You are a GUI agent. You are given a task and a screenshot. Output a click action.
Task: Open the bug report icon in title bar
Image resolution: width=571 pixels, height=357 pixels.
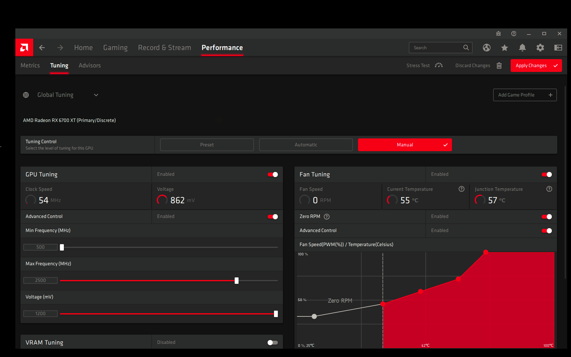point(498,34)
